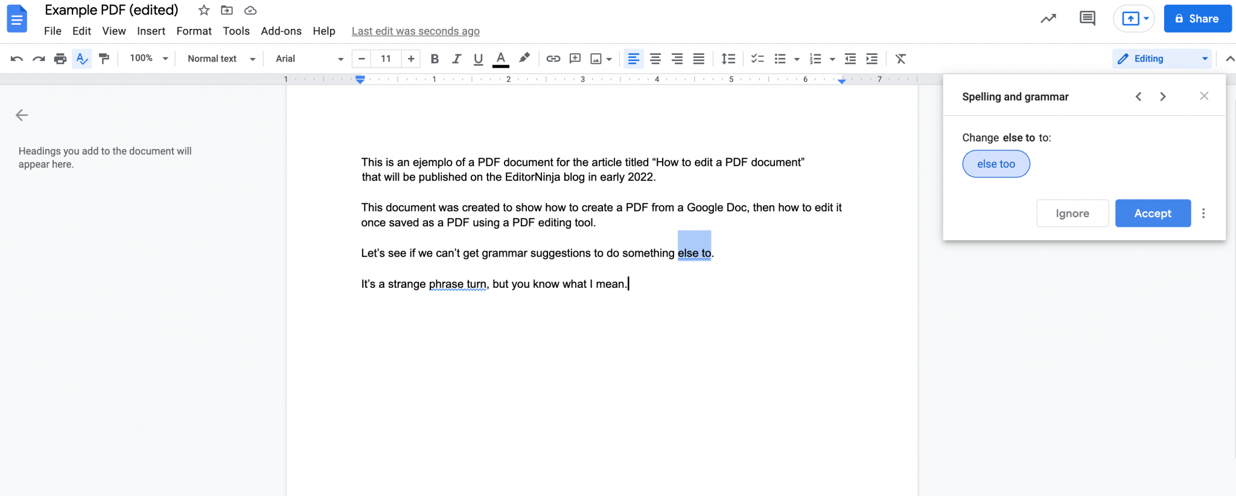Viewport: 1236px width, 496px height.
Task: Open the File menu
Action: coord(53,31)
